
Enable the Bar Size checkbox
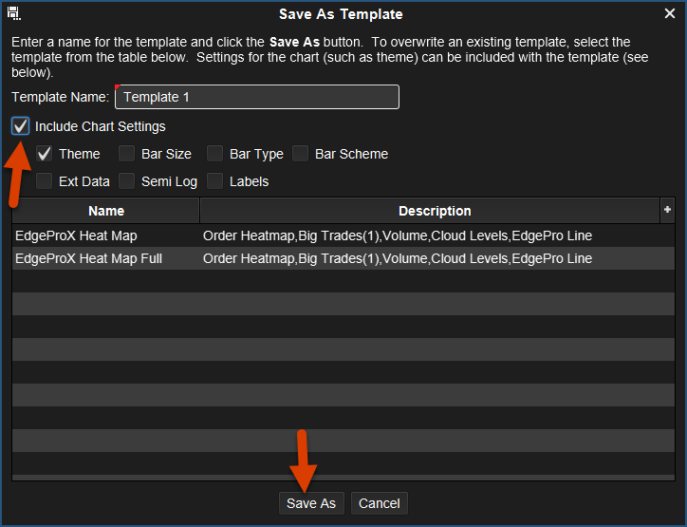click(x=127, y=154)
